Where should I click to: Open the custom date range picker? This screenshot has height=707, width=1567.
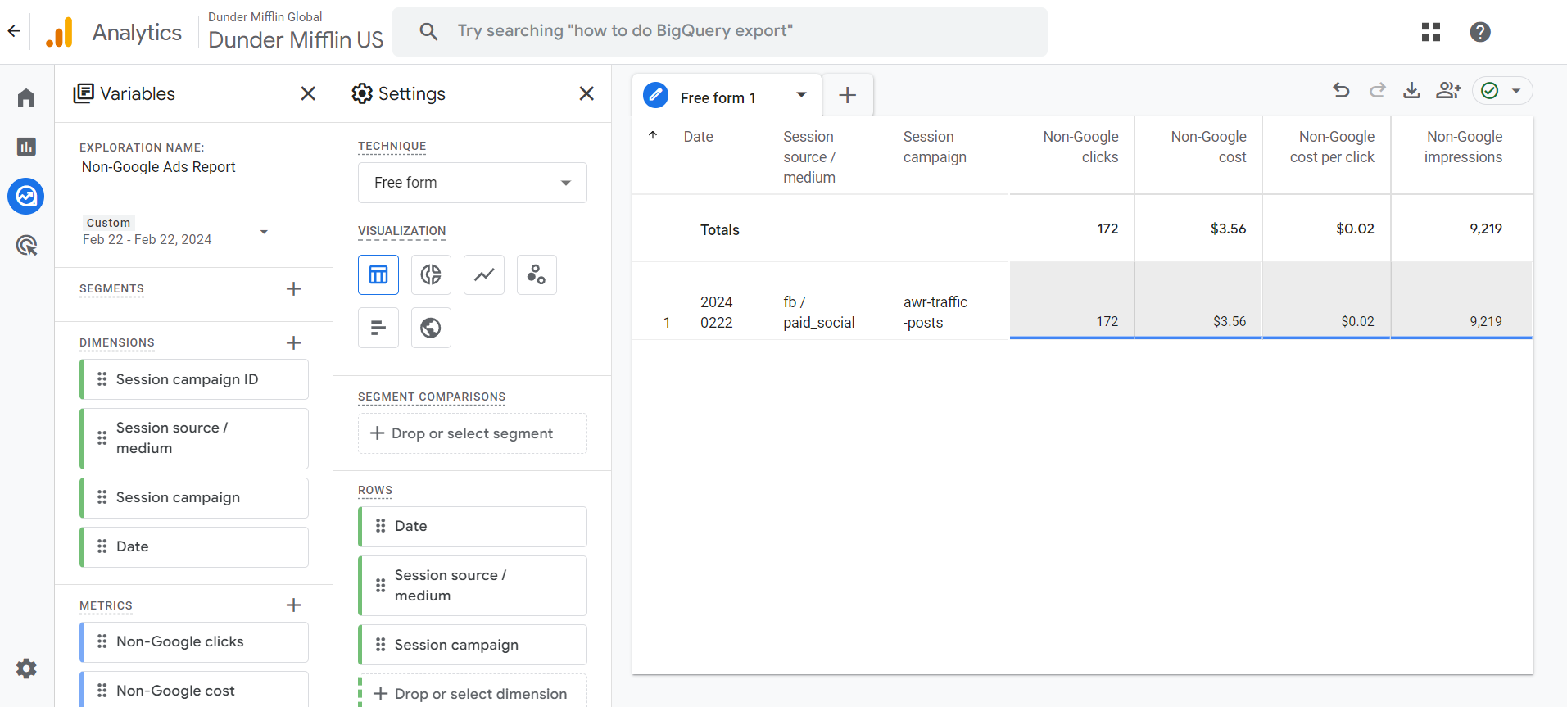pyautogui.click(x=175, y=232)
